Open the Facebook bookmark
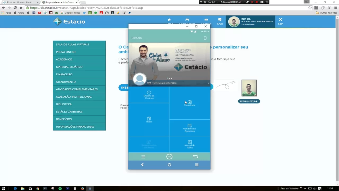Viewport: 339px width, 191px height. pyautogui.click(x=34, y=13)
